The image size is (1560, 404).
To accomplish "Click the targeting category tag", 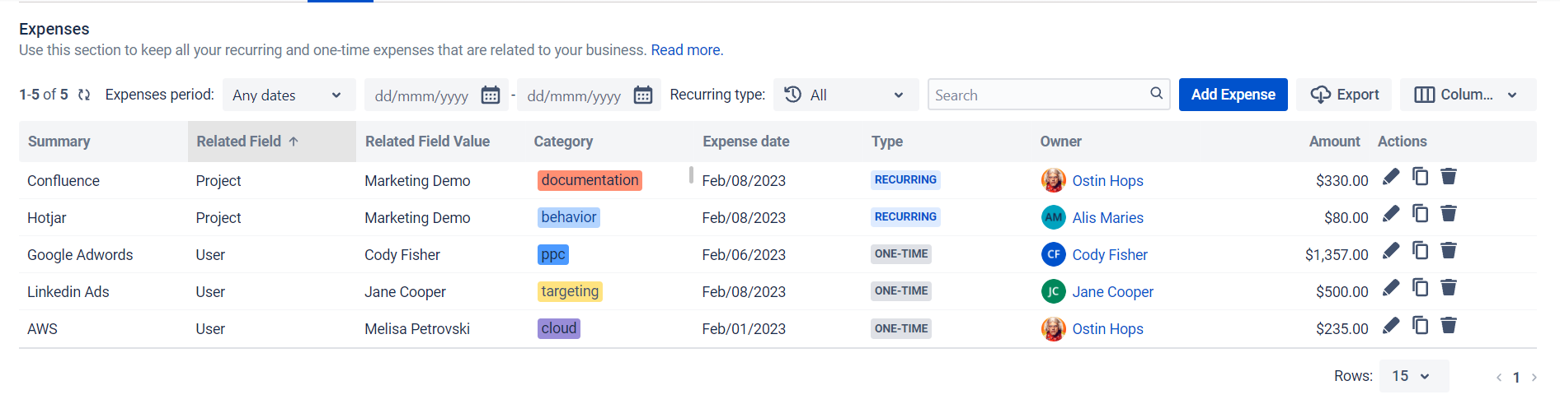I will [570, 291].
